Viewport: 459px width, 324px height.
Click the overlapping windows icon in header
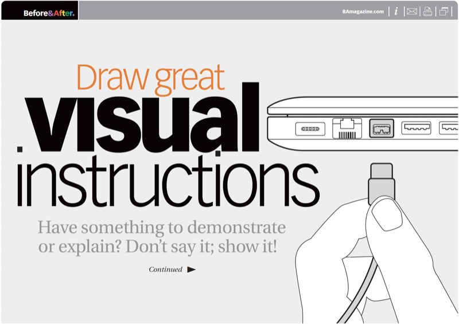(444, 11)
